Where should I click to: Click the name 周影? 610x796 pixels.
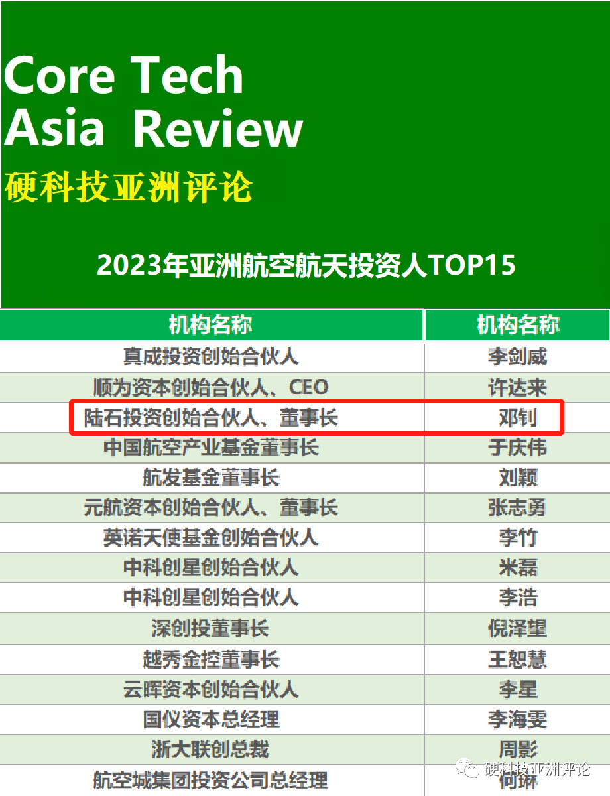point(518,750)
